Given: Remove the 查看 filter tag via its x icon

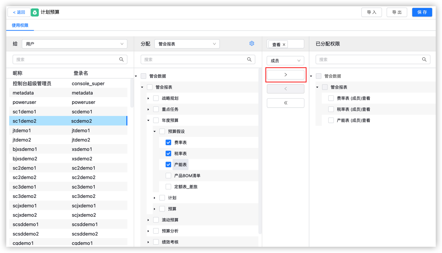Looking at the screenshot, I should click(284, 44).
